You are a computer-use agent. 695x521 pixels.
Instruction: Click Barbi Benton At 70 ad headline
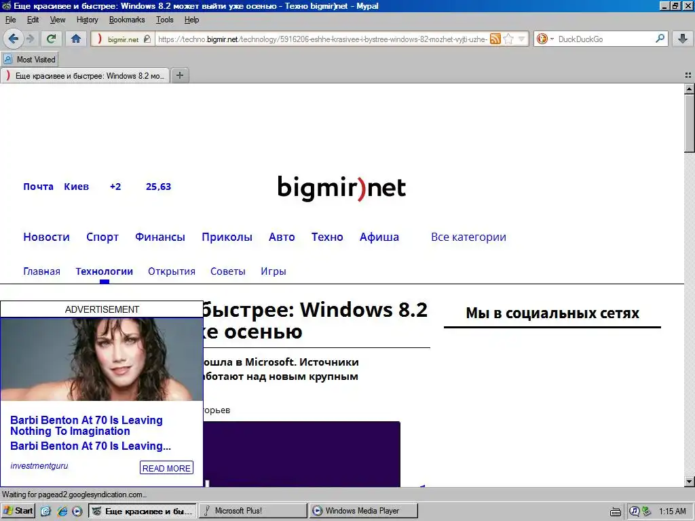click(86, 425)
